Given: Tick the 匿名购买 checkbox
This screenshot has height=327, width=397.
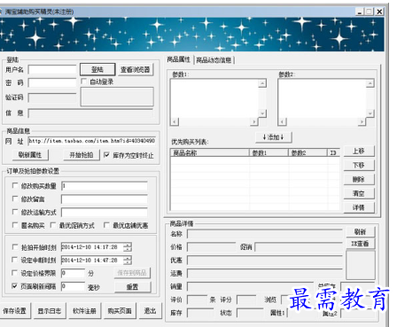Looking at the screenshot, I should click(x=14, y=225).
